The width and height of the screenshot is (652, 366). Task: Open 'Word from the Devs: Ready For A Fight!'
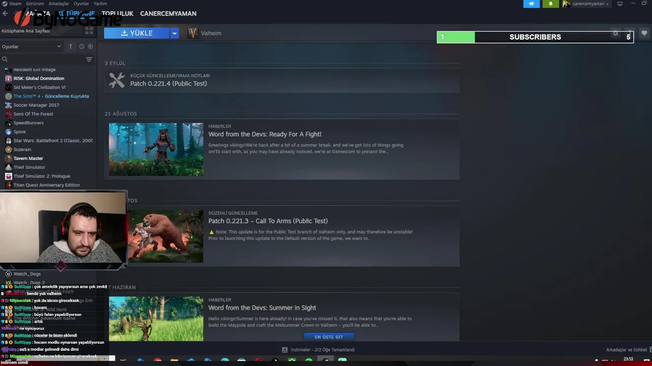265,134
